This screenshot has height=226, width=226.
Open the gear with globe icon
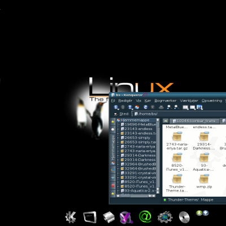165,217
